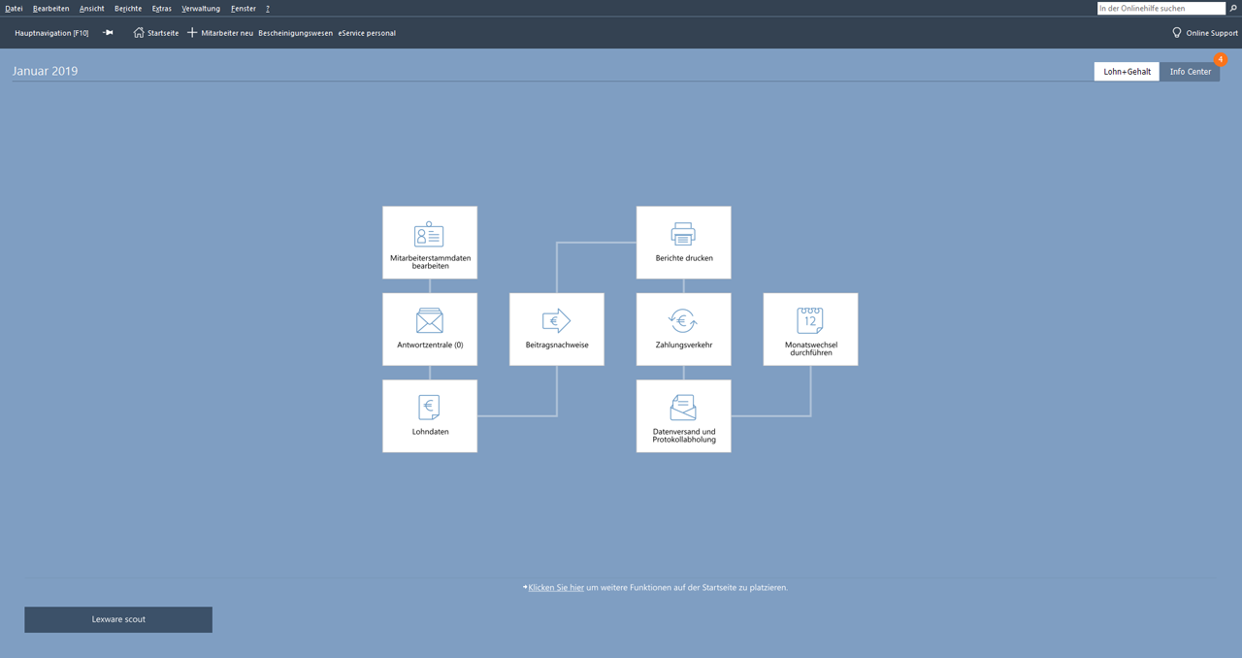Click the Lexware scout button
The height and width of the screenshot is (658, 1242).
point(118,619)
